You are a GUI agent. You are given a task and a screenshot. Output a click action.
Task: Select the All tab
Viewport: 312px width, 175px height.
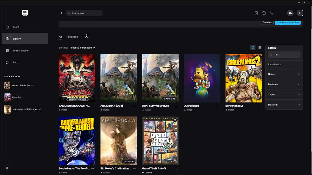(x=60, y=37)
